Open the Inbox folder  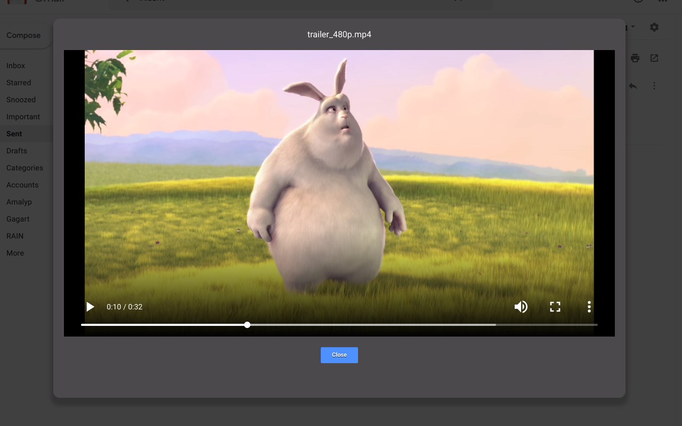click(x=16, y=65)
